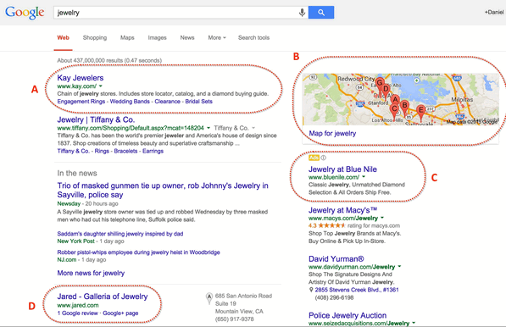The width and height of the screenshot is (506, 327).
Task: Open Map for jewelry link
Action: pos(332,133)
